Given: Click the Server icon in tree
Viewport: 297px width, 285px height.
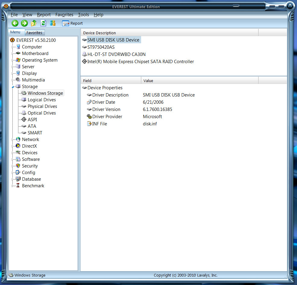Looking at the screenshot, I should point(18,66).
